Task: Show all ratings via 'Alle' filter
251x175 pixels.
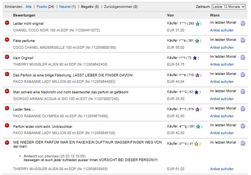Action: coord(29,7)
